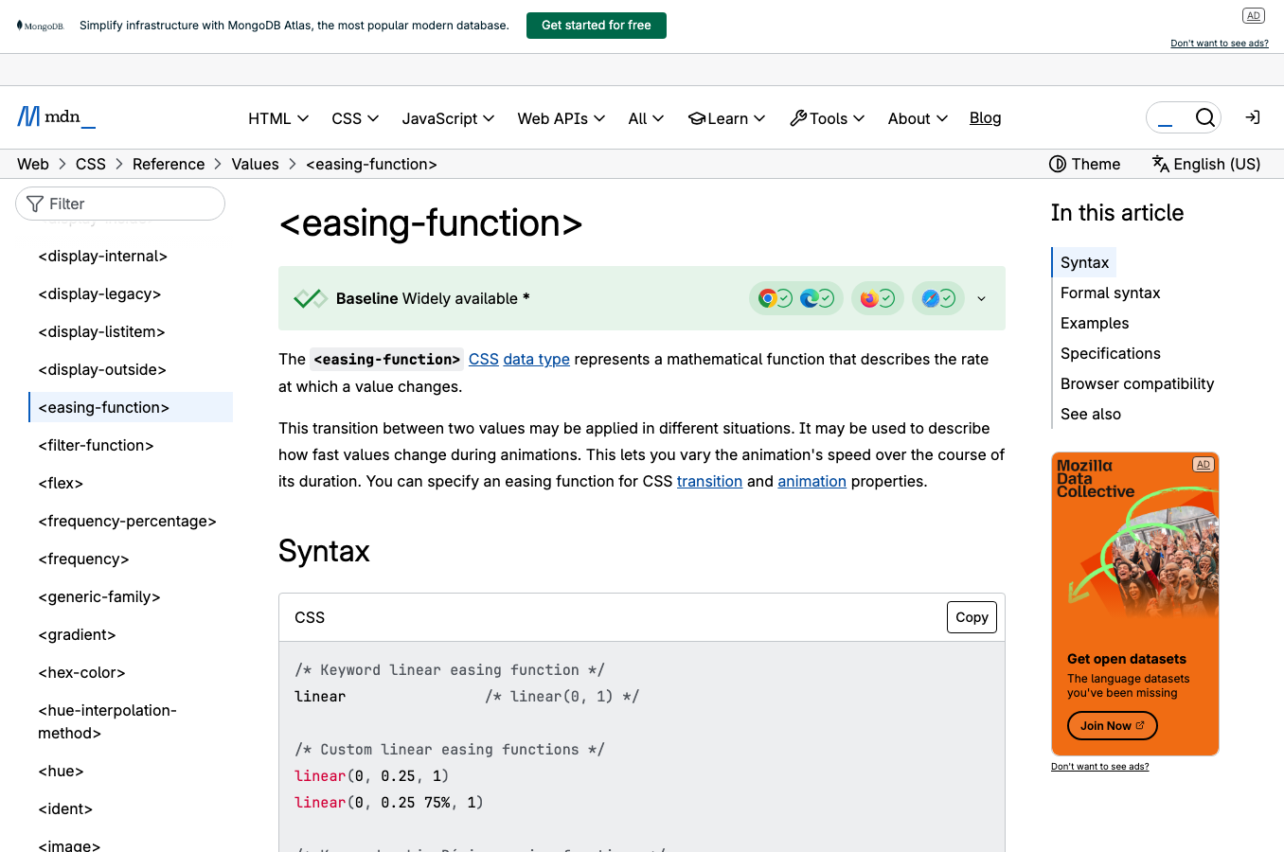Click the search magnifier icon
The image size is (1284, 852).
point(1204,117)
